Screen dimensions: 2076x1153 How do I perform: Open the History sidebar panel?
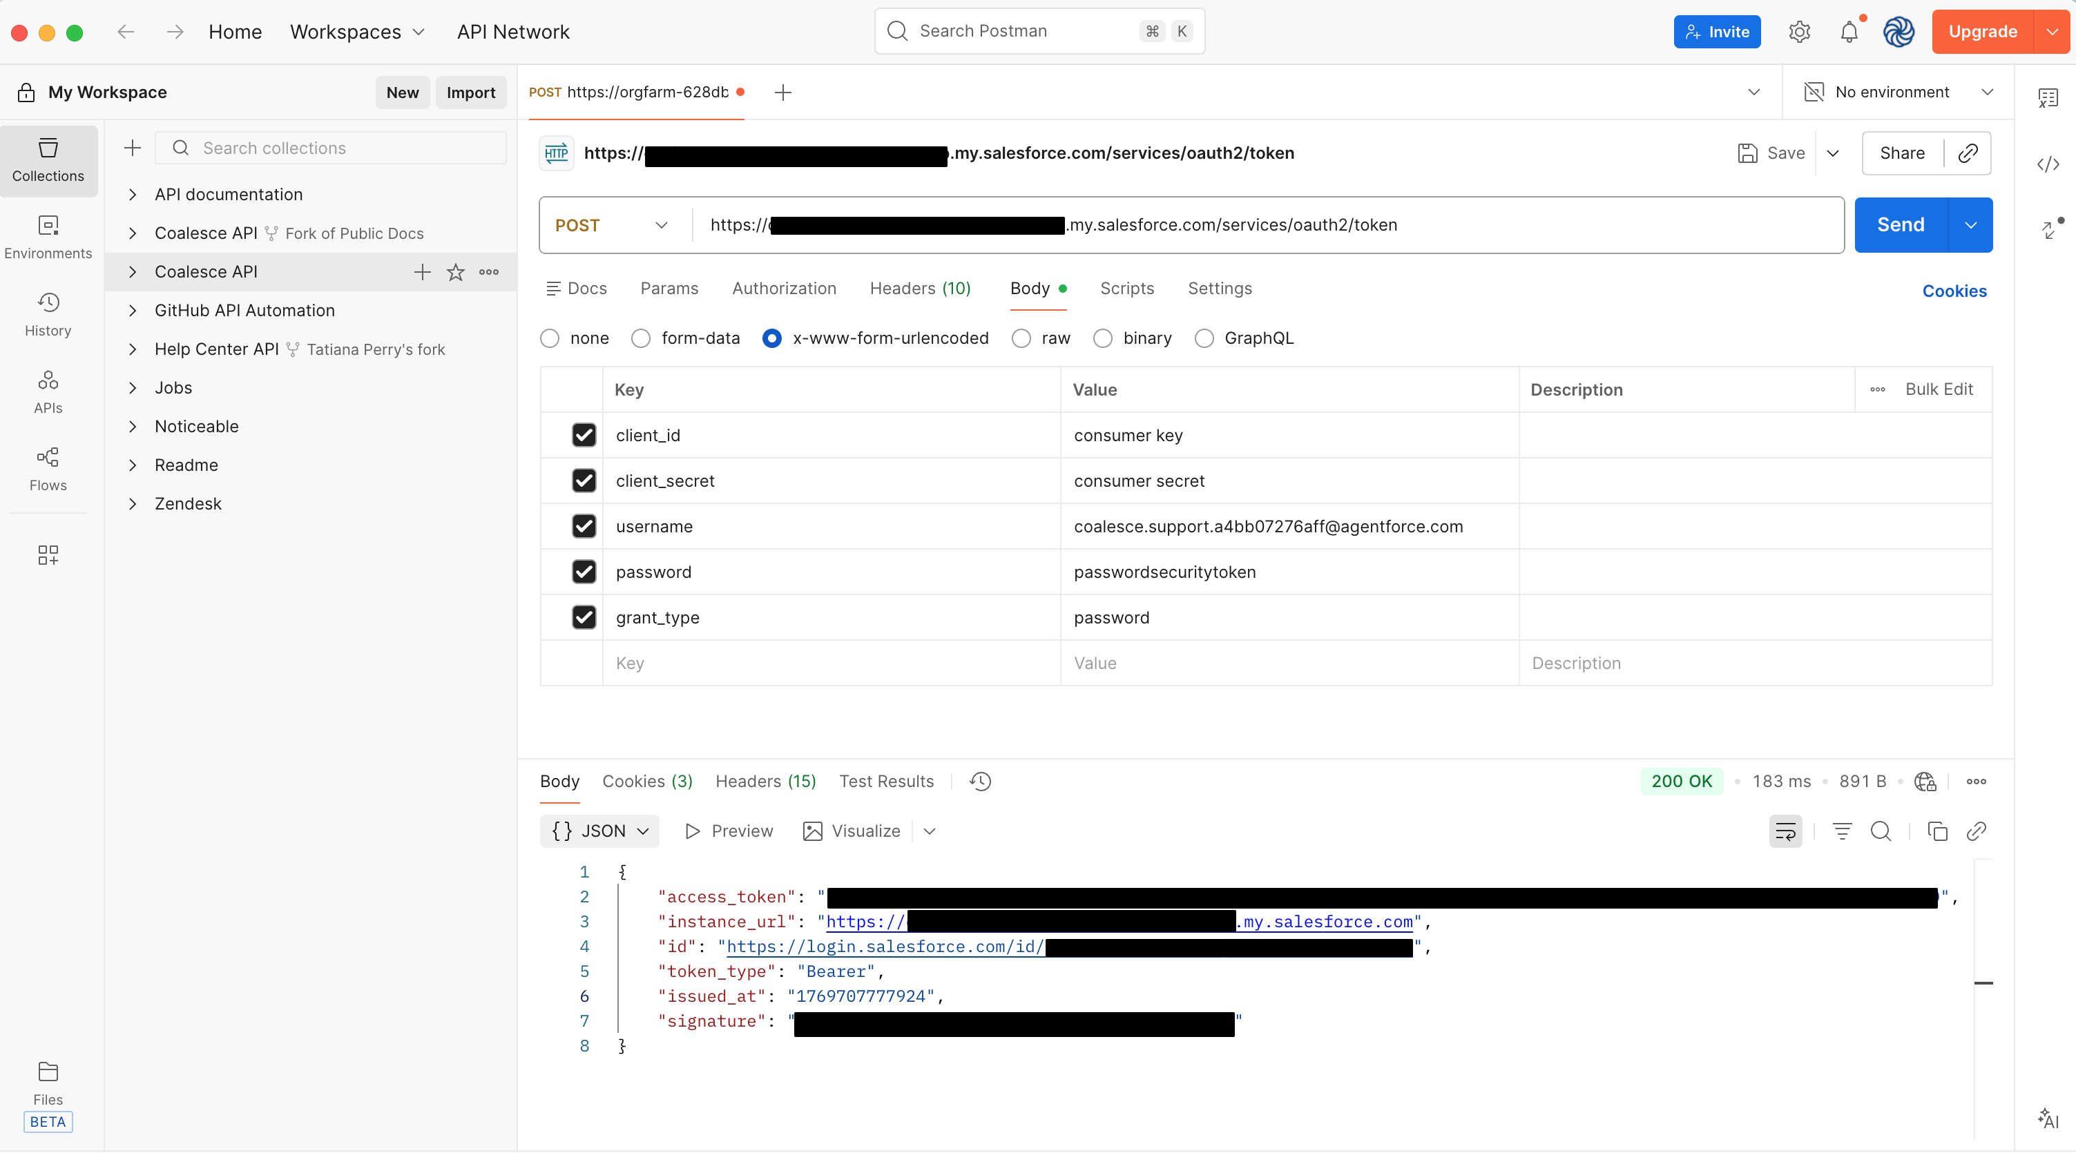[x=48, y=313]
